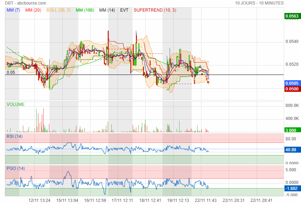Click the 18/11 12:41 date label
301x204 pixels.
(x=150, y=200)
